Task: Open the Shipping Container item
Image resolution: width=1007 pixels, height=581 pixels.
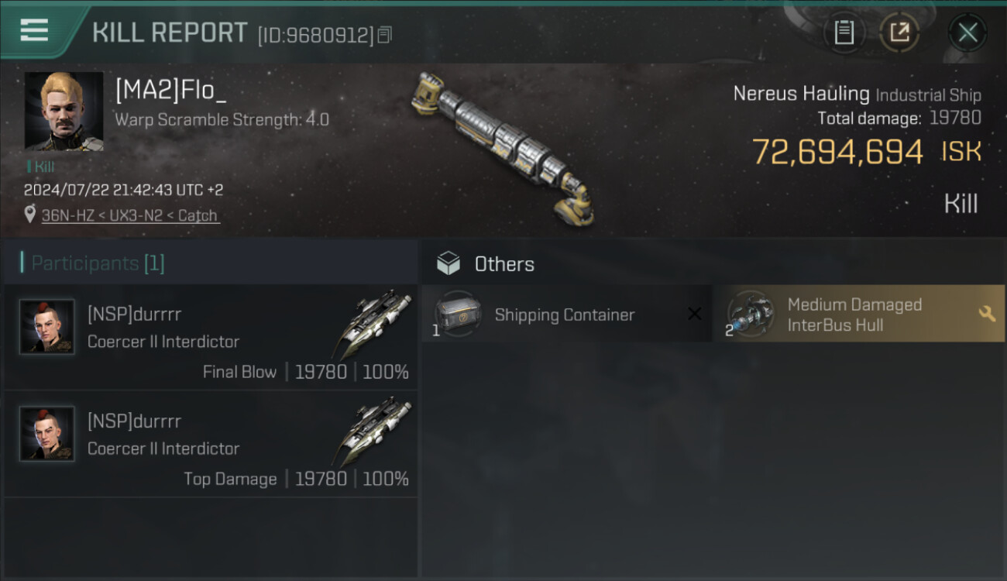Action: point(567,315)
